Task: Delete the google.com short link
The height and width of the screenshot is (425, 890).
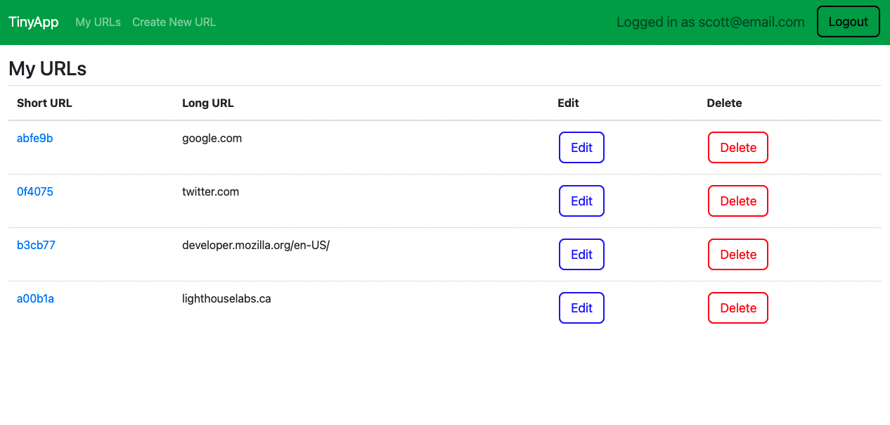Action: (x=737, y=147)
